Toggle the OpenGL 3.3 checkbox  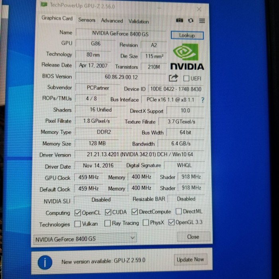click(x=171, y=222)
